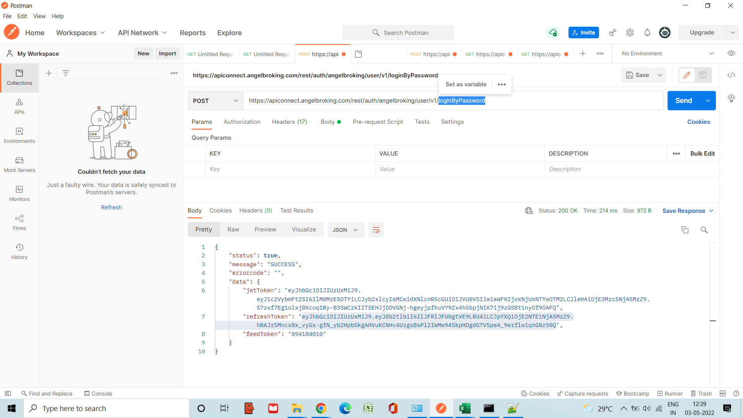The width and height of the screenshot is (743, 418).
Task: Open the notifications bell
Action: click(x=647, y=33)
